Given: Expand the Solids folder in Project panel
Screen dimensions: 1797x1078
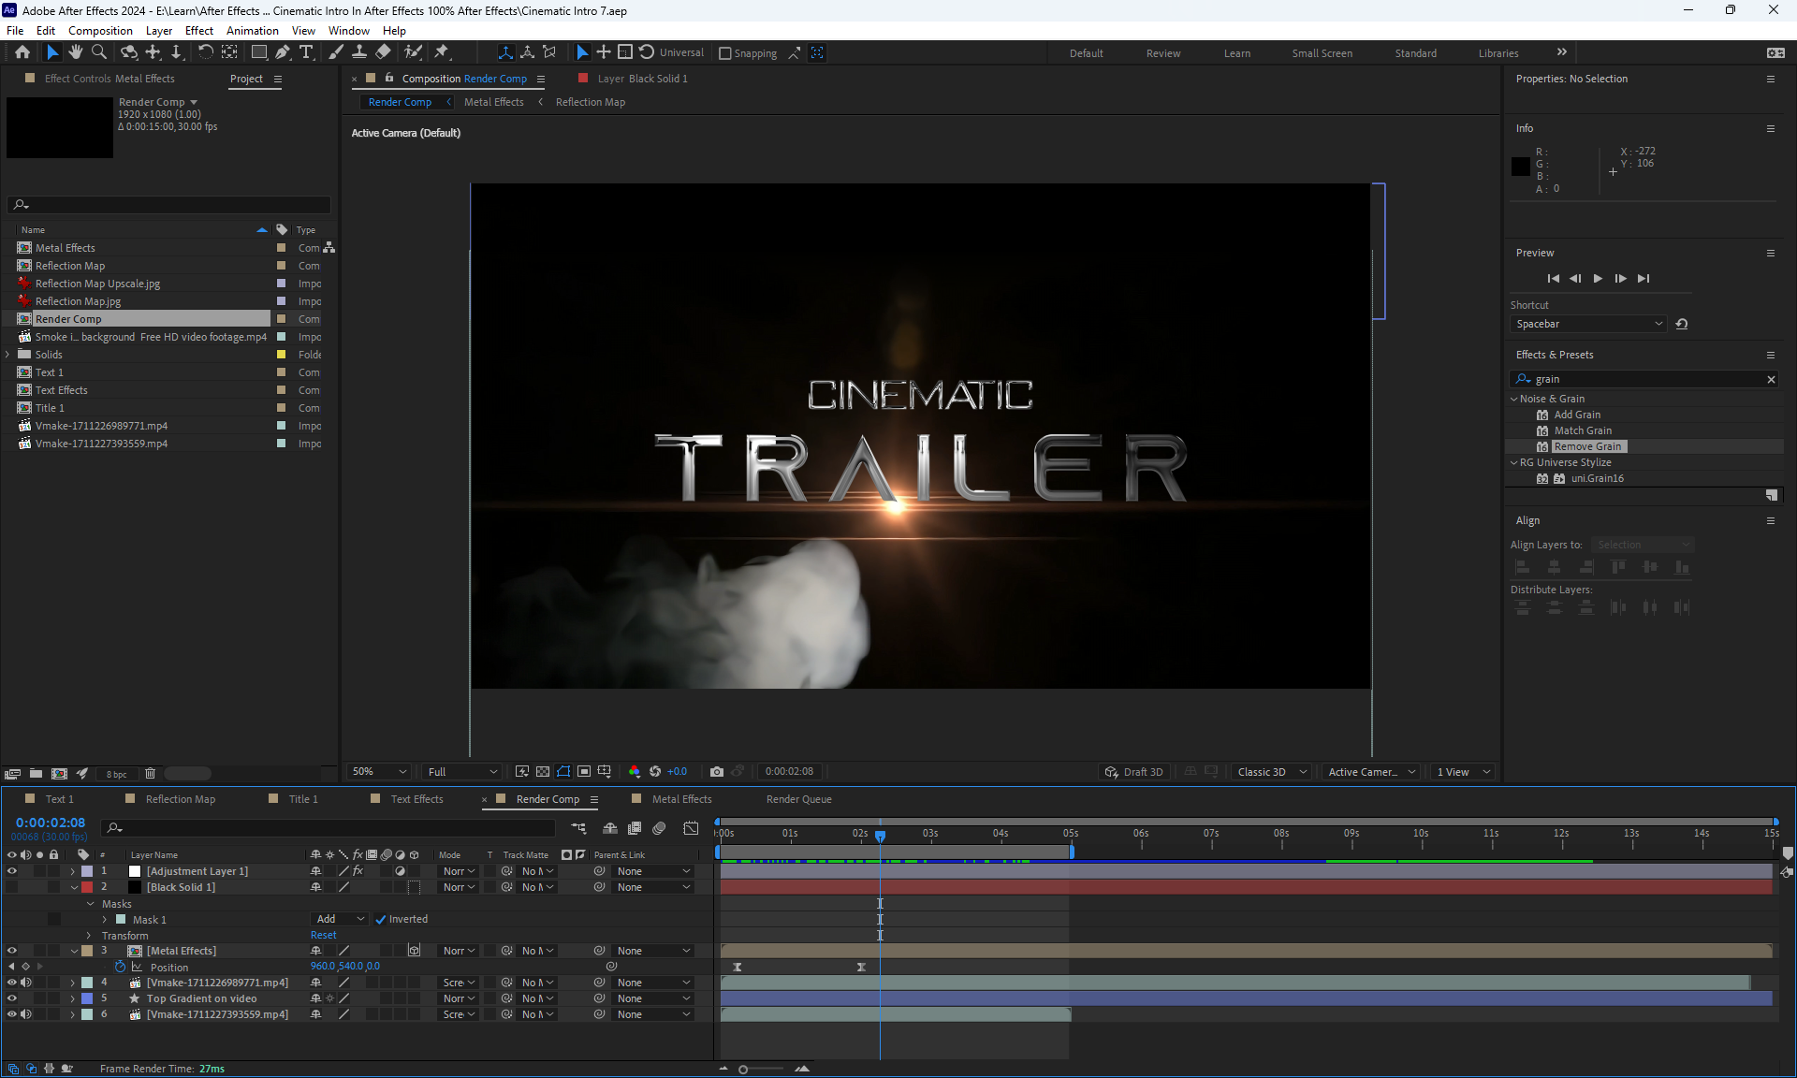Looking at the screenshot, I should (x=7, y=355).
